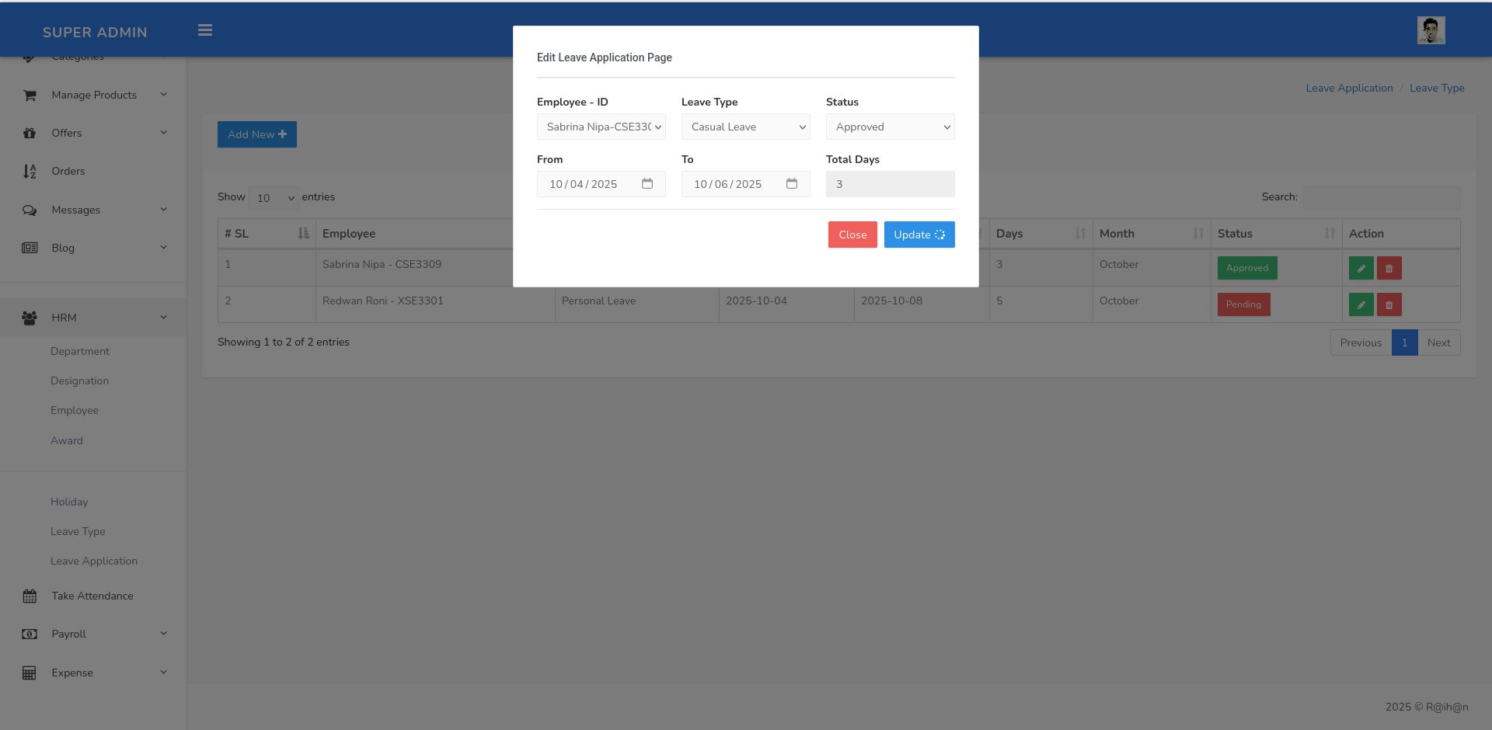
Task: Click the Update button
Action: pyautogui.click(x=919, y=235)
